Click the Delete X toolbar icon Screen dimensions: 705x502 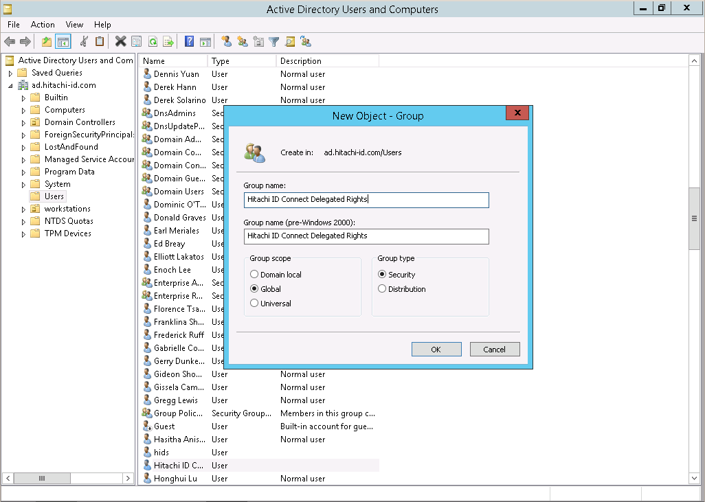[x=120, y=42]
